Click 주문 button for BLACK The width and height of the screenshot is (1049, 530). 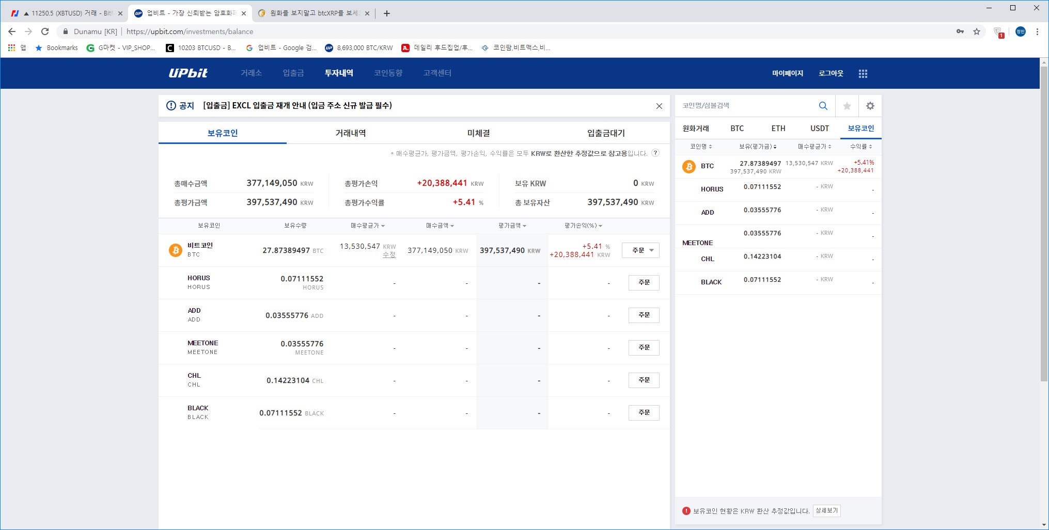pyautogui.click(x=644, y=413)
